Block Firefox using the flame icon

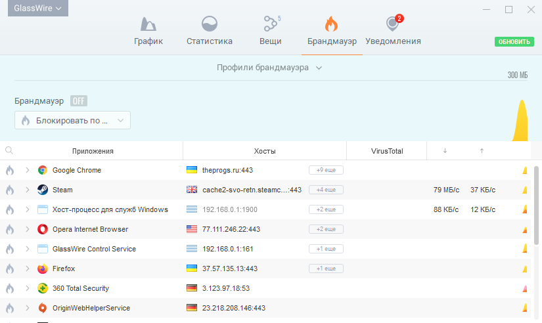(x=10, y=269)
